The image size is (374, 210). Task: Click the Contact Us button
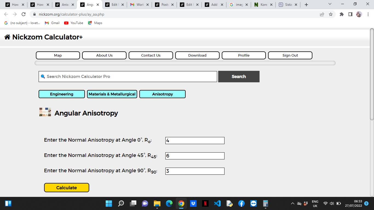(151, 55)
